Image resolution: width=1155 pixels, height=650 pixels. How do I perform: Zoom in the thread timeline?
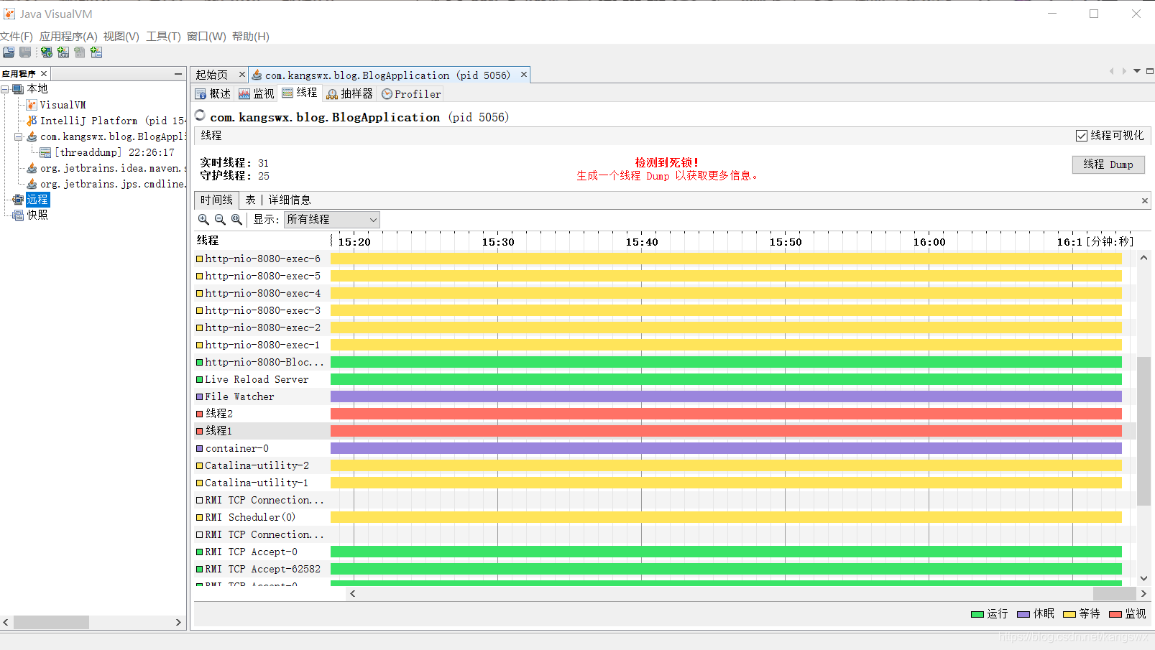tap(203, 220)
